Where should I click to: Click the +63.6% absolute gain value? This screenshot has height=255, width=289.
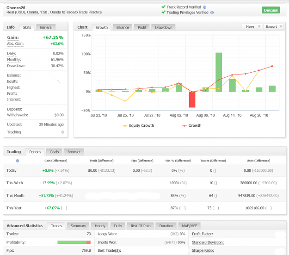57,44
